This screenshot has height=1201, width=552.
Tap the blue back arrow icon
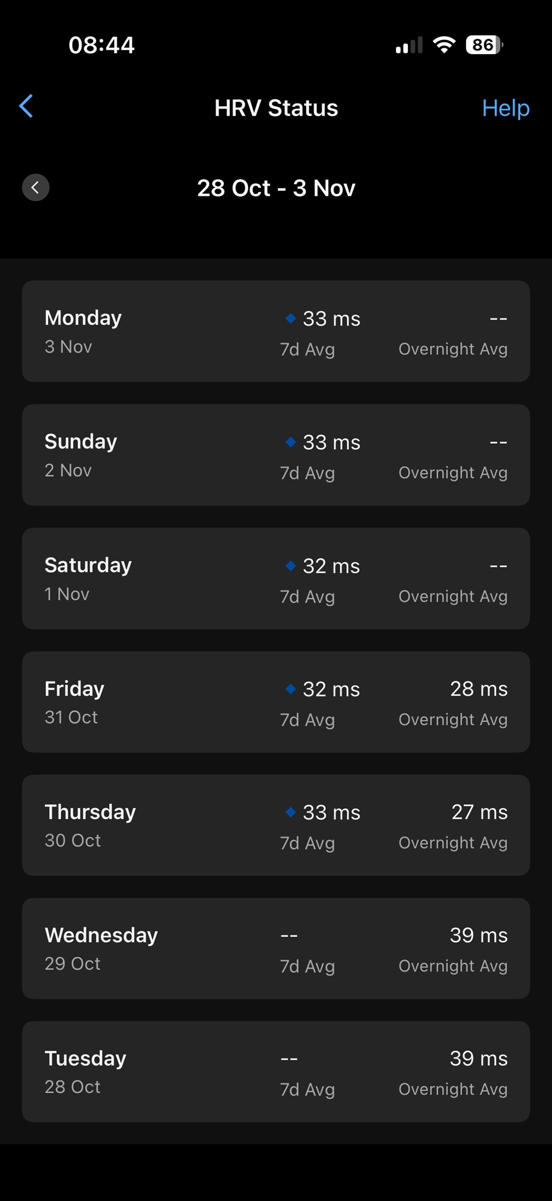pyautogui.click(x=26, y=107)
